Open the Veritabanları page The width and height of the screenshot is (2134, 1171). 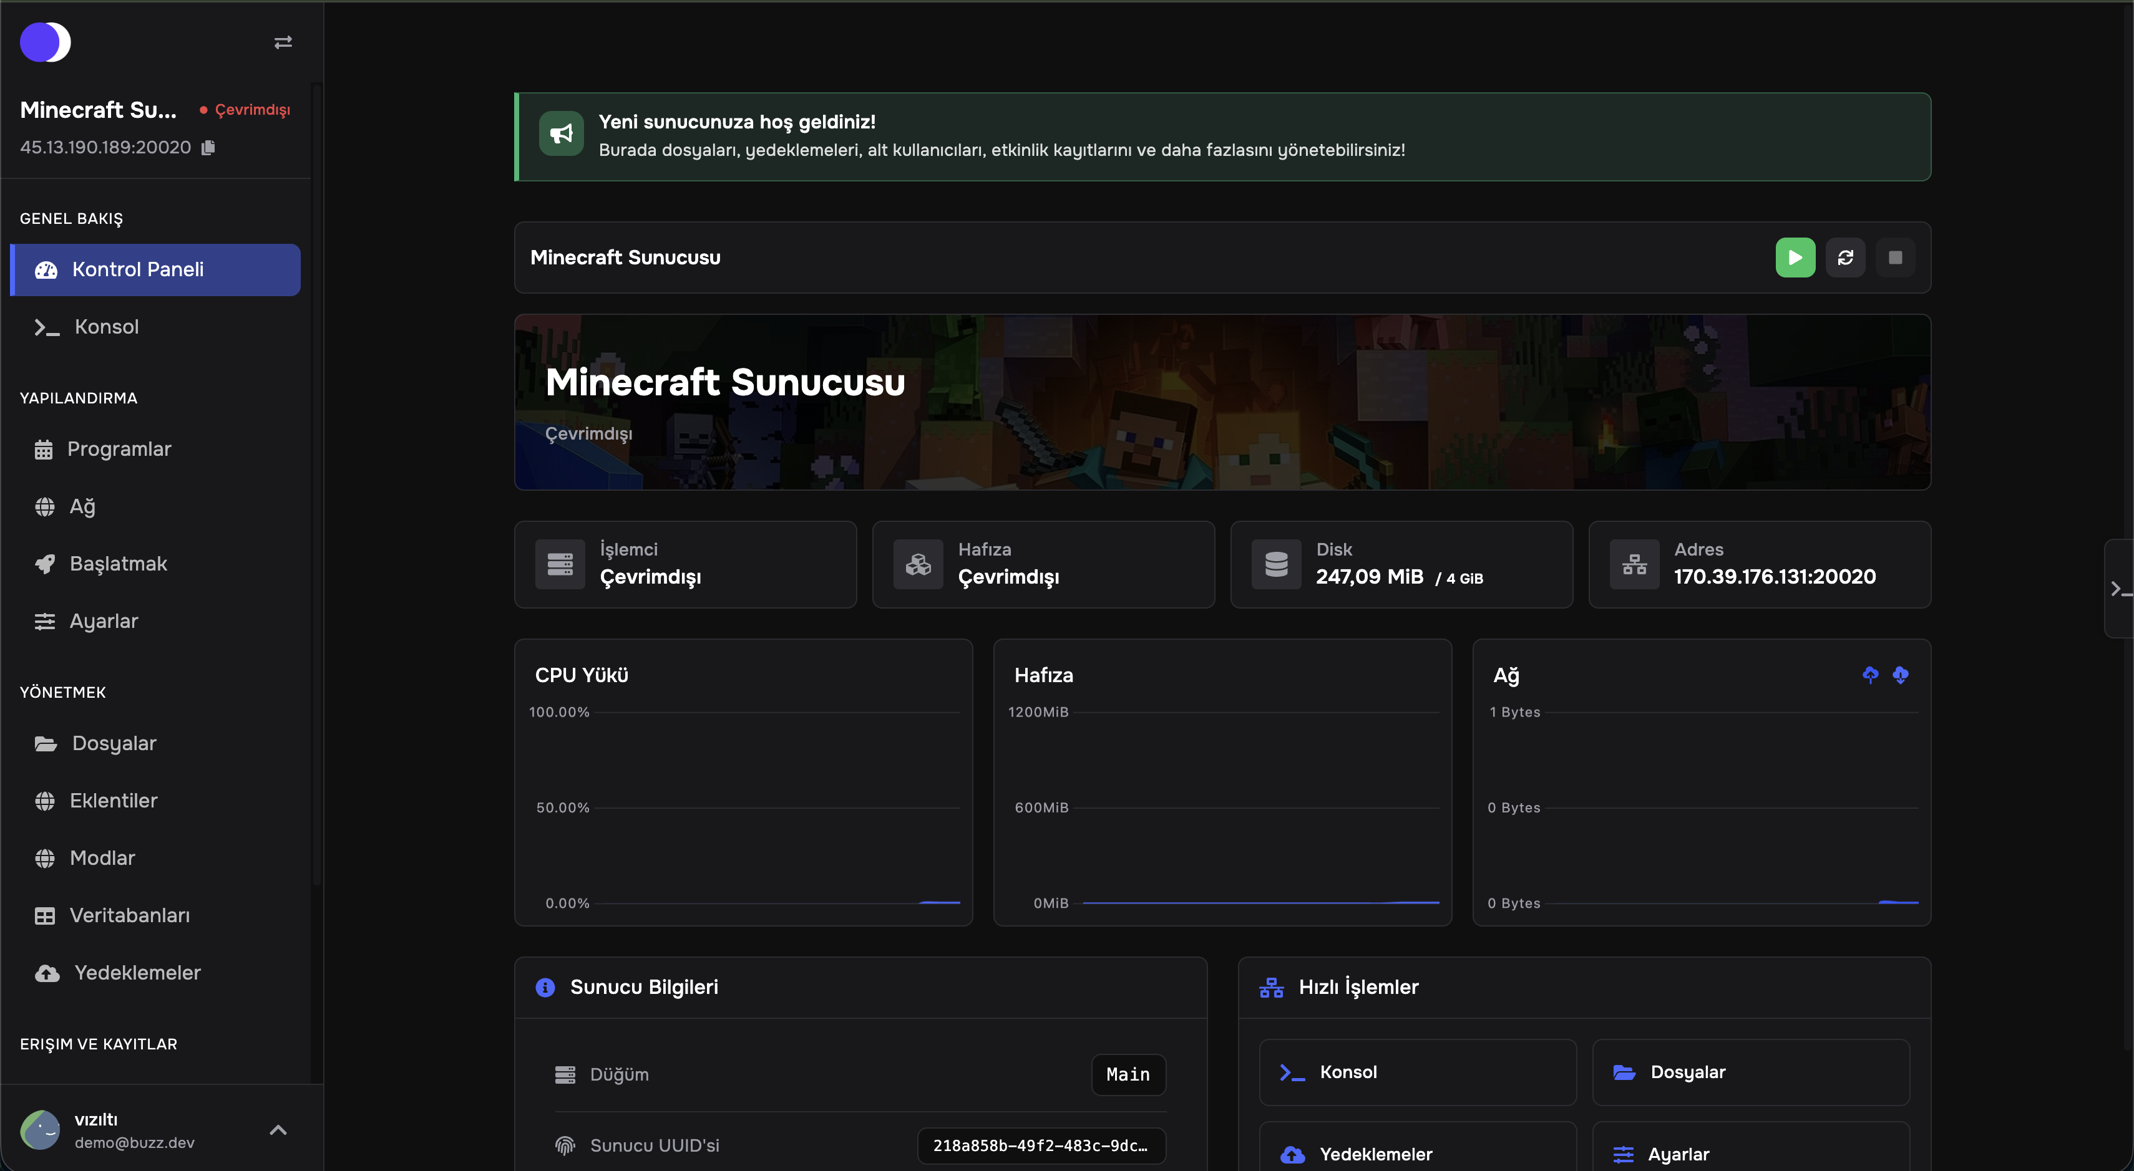click(129, 915)
